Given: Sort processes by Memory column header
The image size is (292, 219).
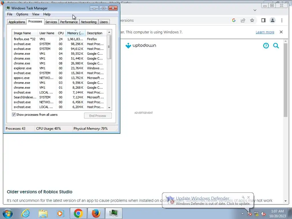Looking at the screenshot, I should coord(75,33).
